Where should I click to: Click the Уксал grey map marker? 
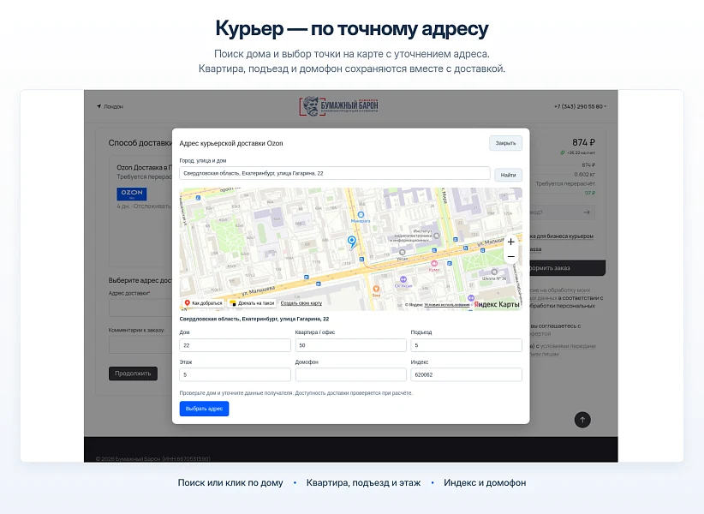[x=403, y=252]
